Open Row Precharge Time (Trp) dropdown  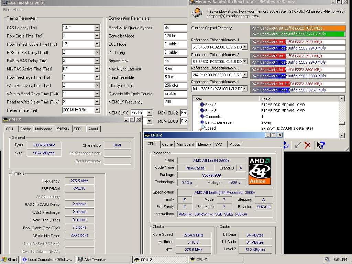point(97,77)
